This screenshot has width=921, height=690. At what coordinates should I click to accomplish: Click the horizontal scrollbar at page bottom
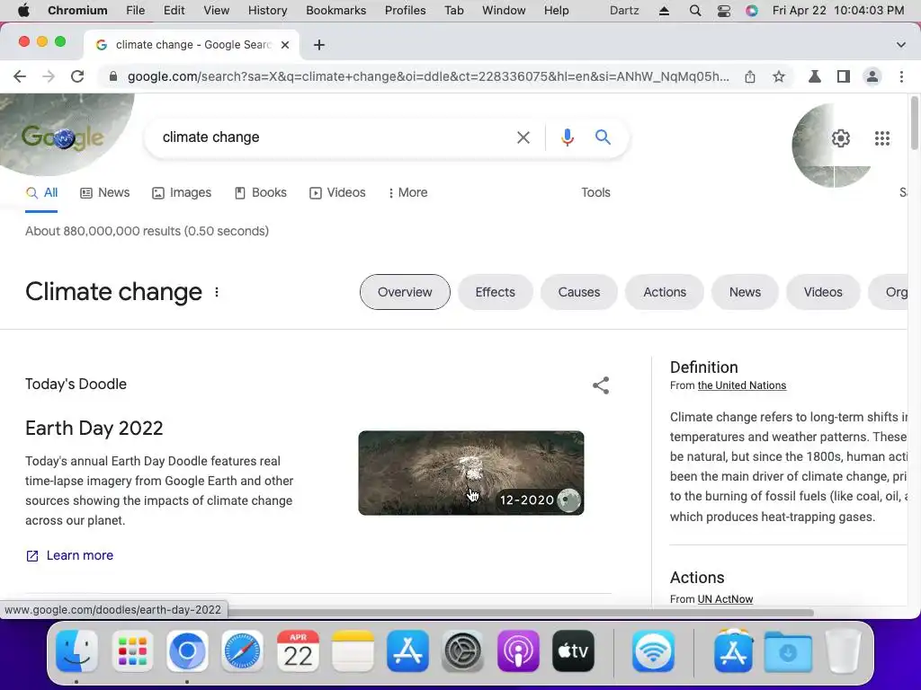click(521, 613)
